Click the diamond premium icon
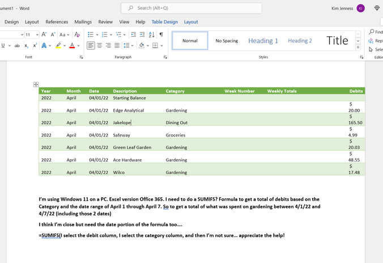 (x=377, y=8)
